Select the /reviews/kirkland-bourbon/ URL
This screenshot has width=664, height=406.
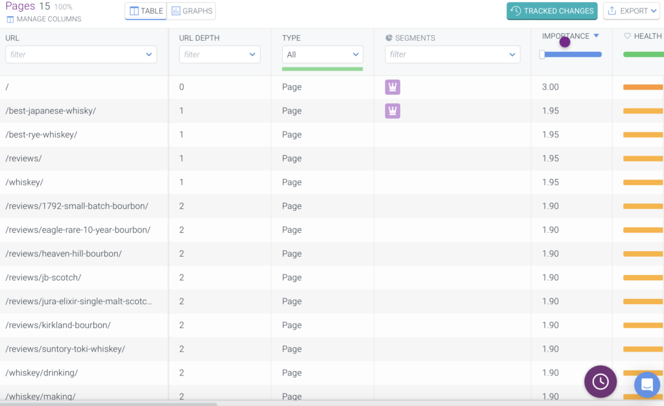point(58,325)
